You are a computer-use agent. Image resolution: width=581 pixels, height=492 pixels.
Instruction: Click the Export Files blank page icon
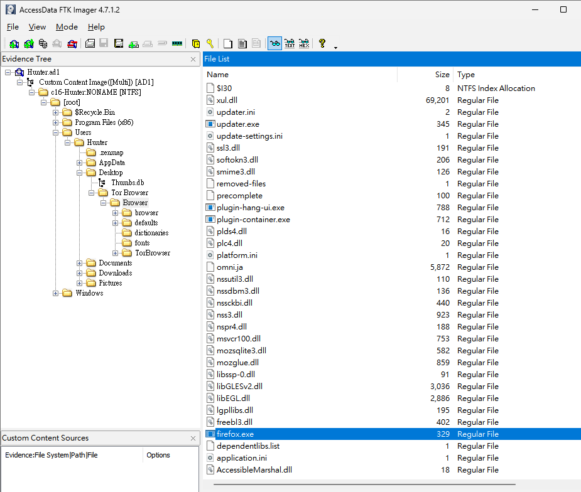pyautogui.click(x=228, y=44)
